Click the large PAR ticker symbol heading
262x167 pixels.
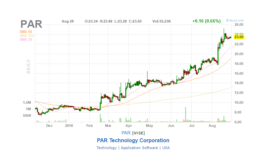pyautogui.click(x=31, y=24)
